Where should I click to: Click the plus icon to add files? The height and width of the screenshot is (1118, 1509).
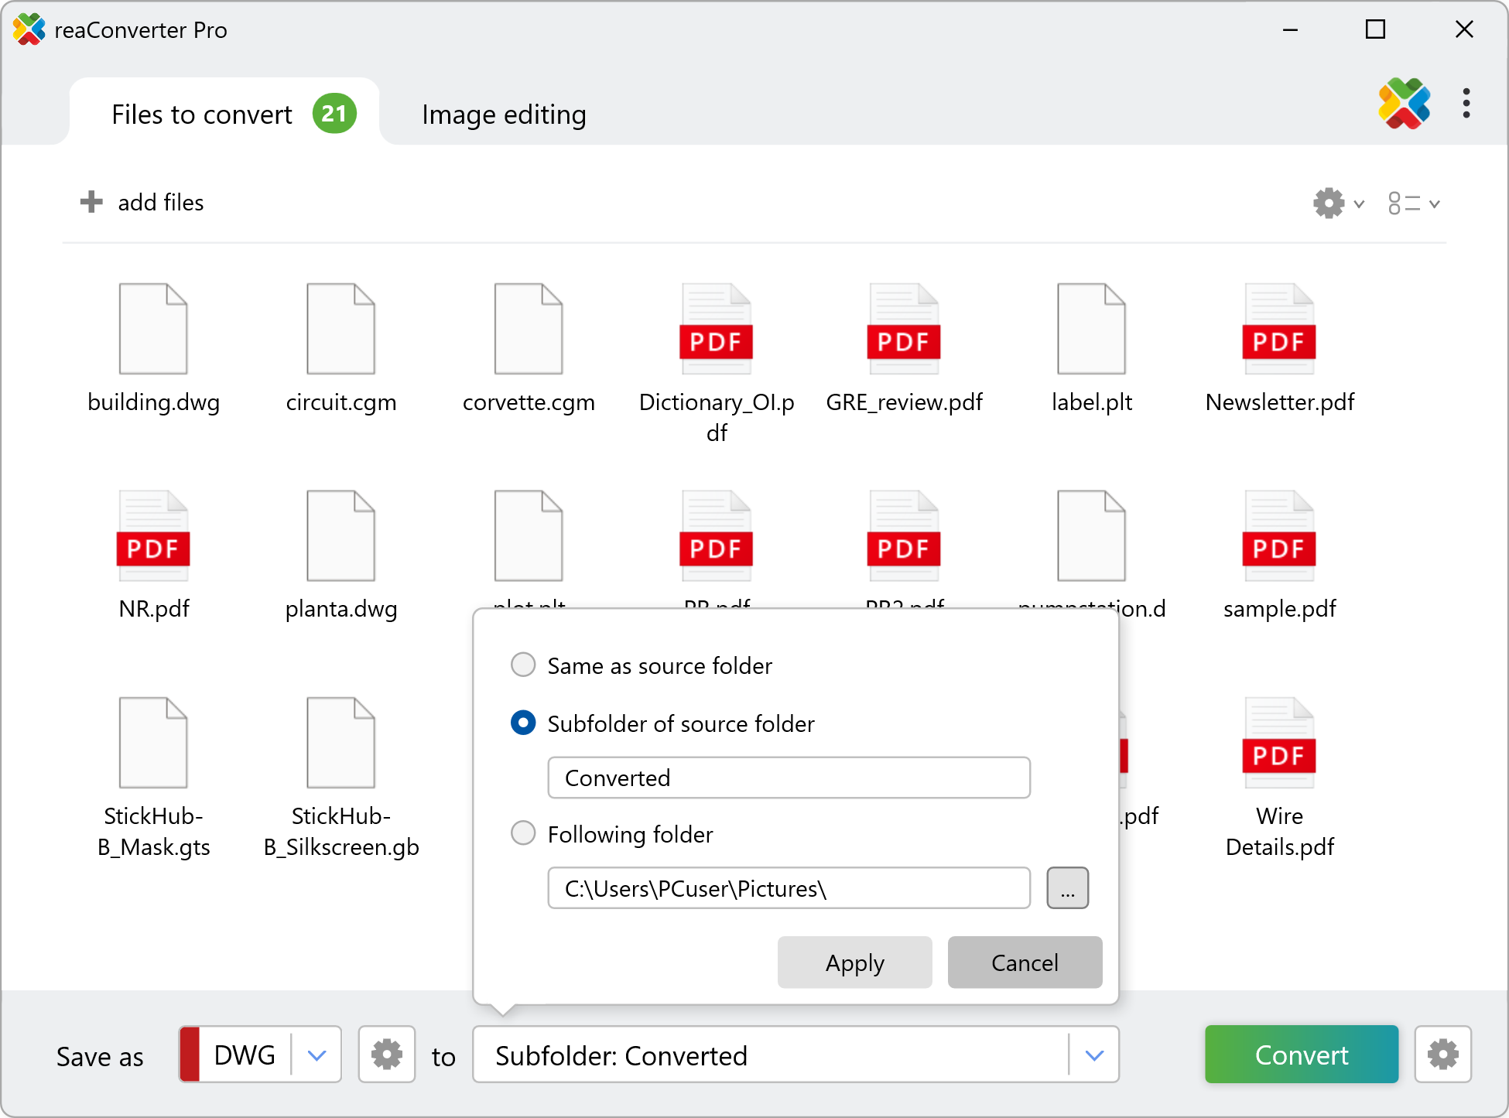(x=91, y=203)
